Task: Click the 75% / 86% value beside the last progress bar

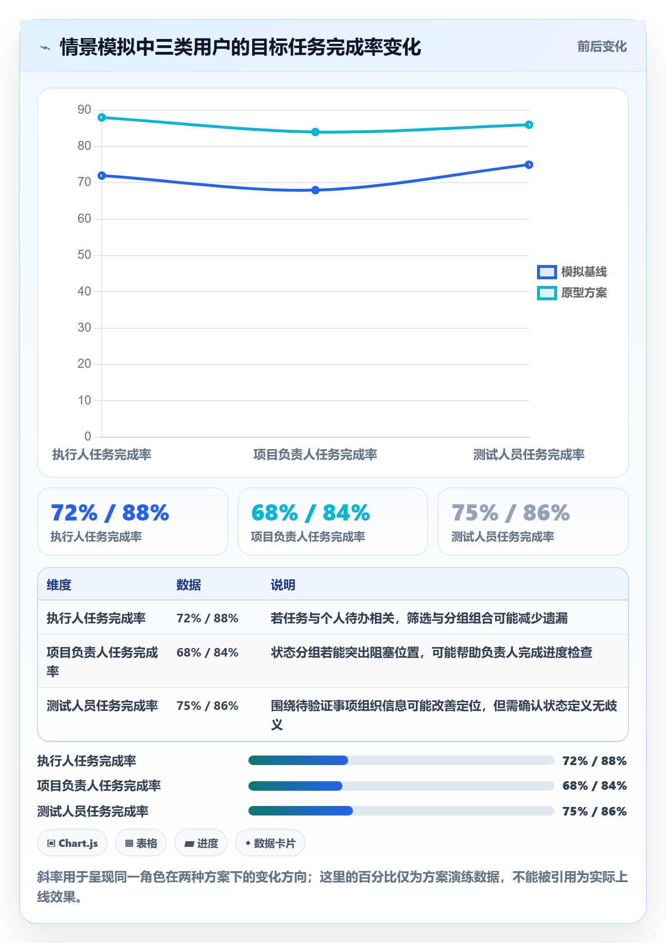Action: (594, 811)
